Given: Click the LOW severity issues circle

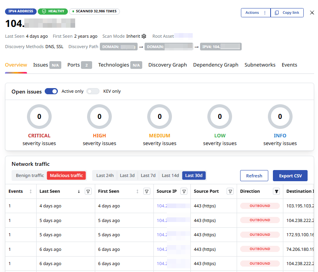Looking at the screenshot, I should click(x=220, y=117).
